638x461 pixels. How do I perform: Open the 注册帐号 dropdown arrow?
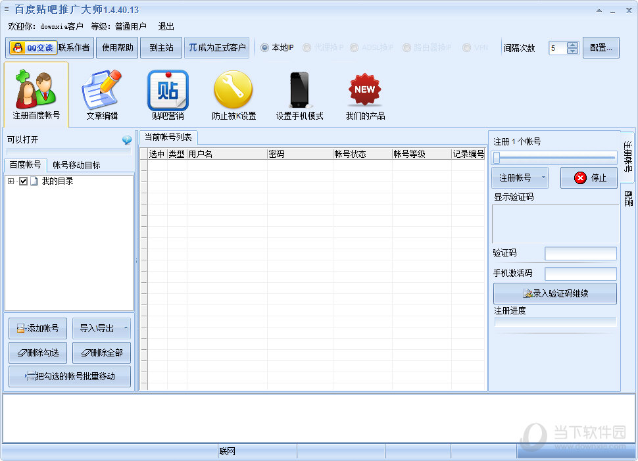tap(543, 178)
